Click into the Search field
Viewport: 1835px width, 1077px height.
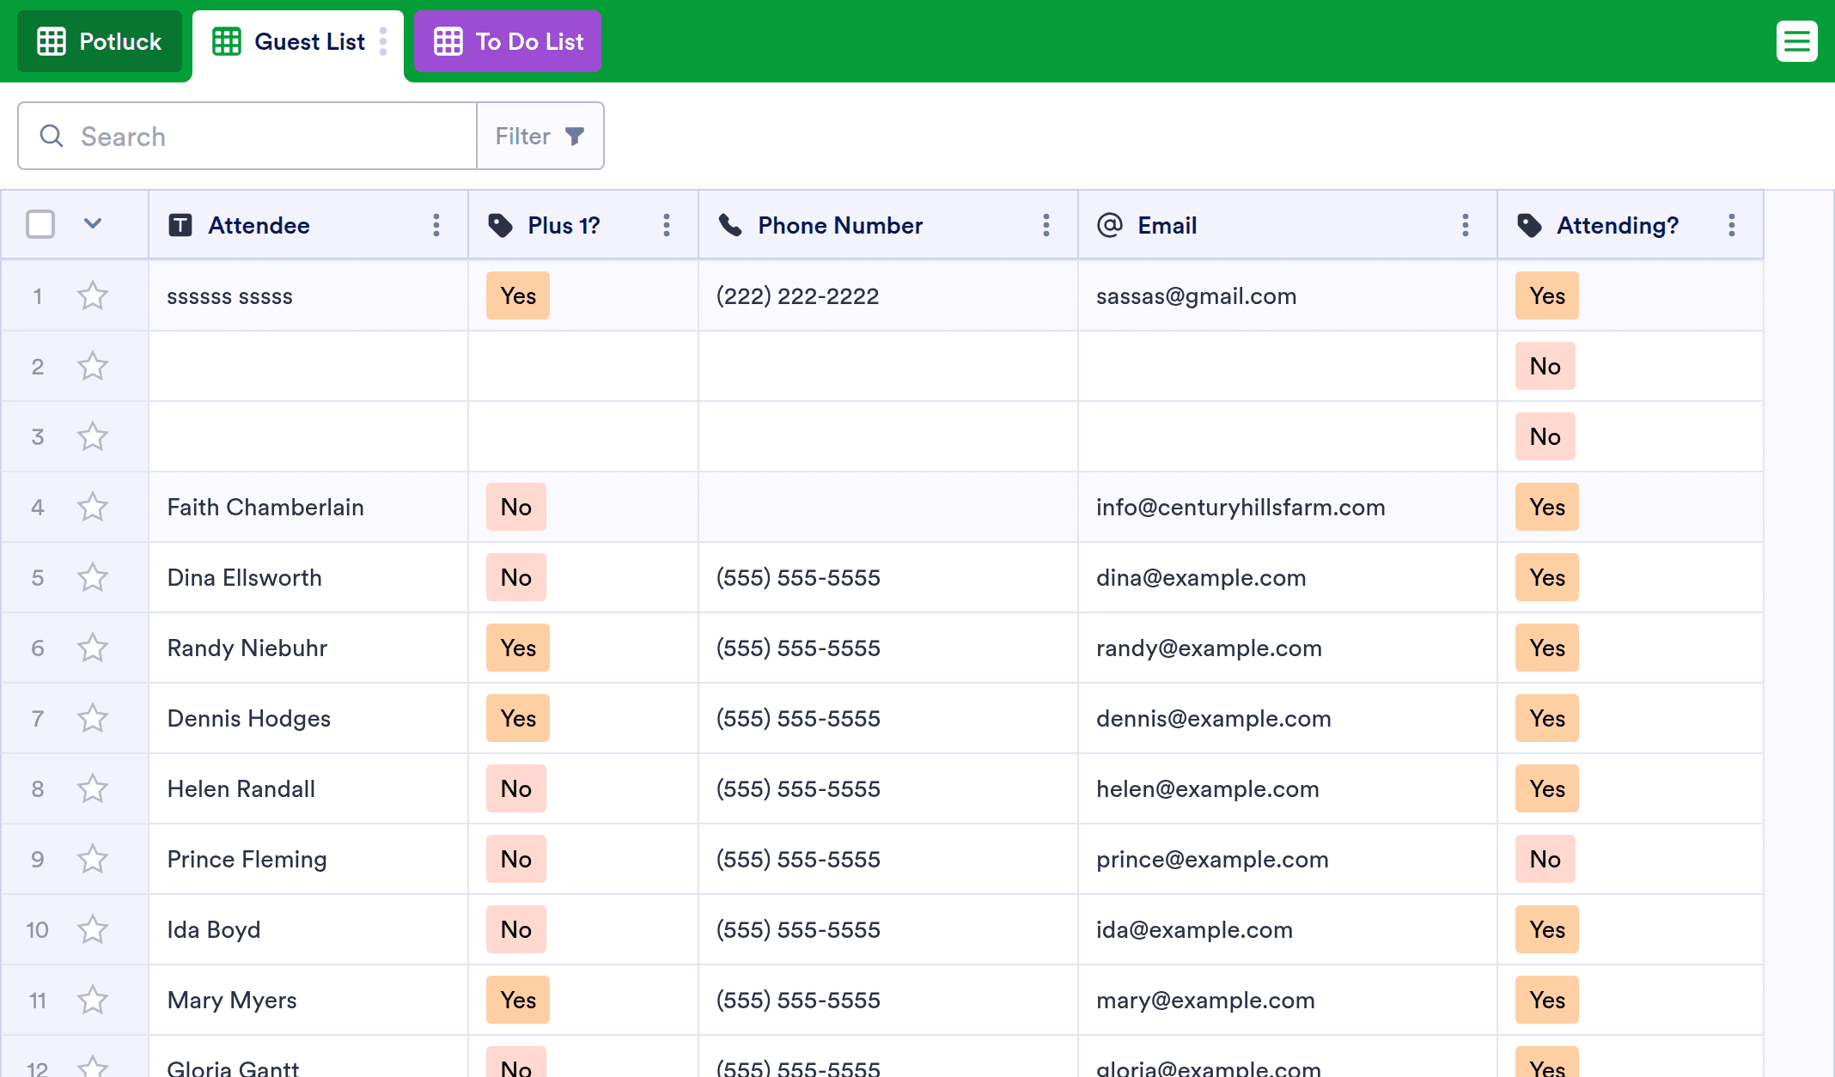click(258, 136)
